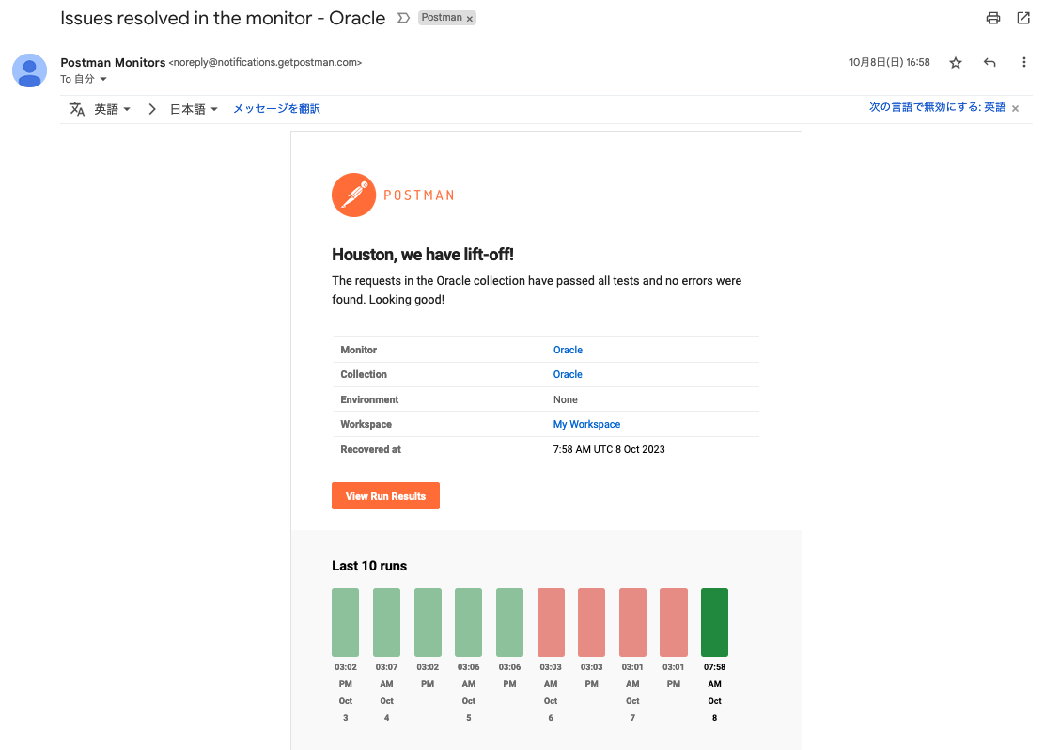Remove the Postman label from the email
The width and height of the screenshot is (1044, 750).
[470, 19]
